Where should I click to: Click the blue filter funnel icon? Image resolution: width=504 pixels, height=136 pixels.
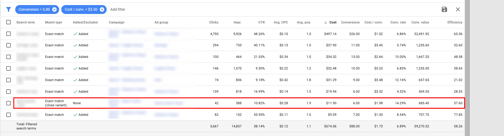point(9,10)
